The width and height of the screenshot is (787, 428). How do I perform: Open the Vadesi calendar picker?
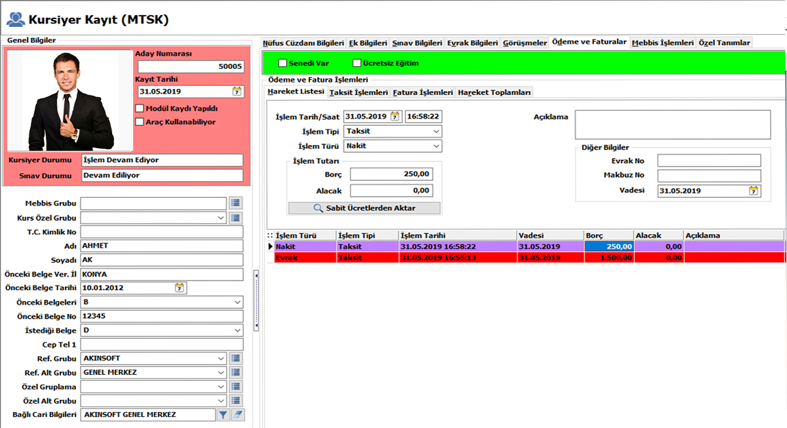754,191
